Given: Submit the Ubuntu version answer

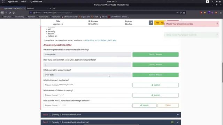Looking at the screenshot, I should pyautogui.click(x=155, y=95).
